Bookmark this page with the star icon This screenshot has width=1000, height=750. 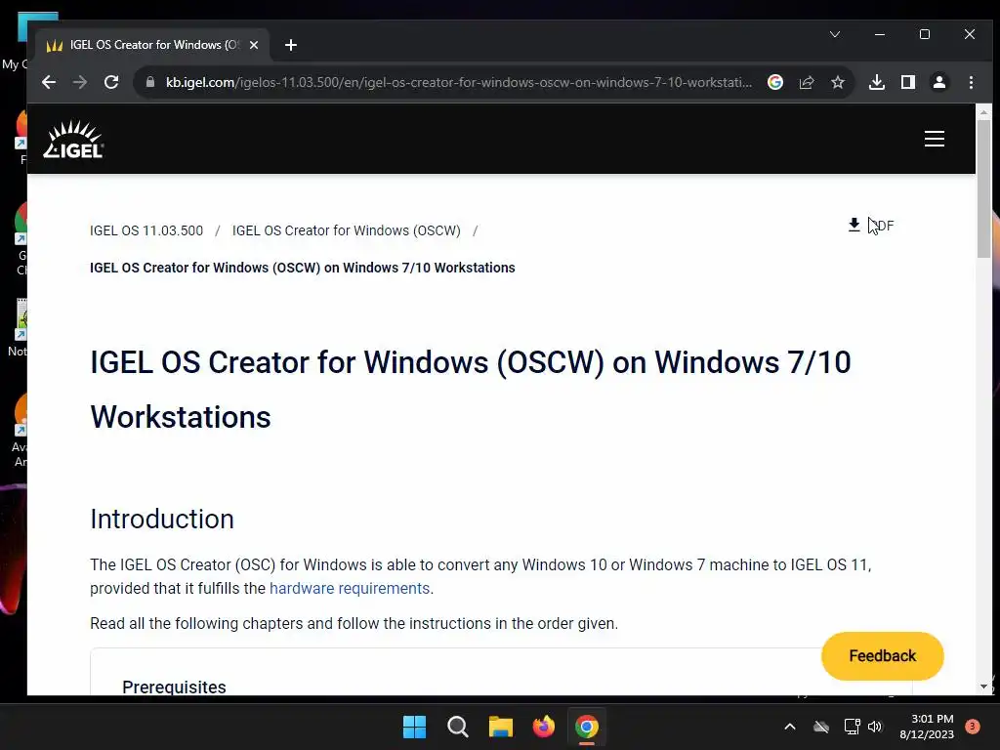point(838,82)
